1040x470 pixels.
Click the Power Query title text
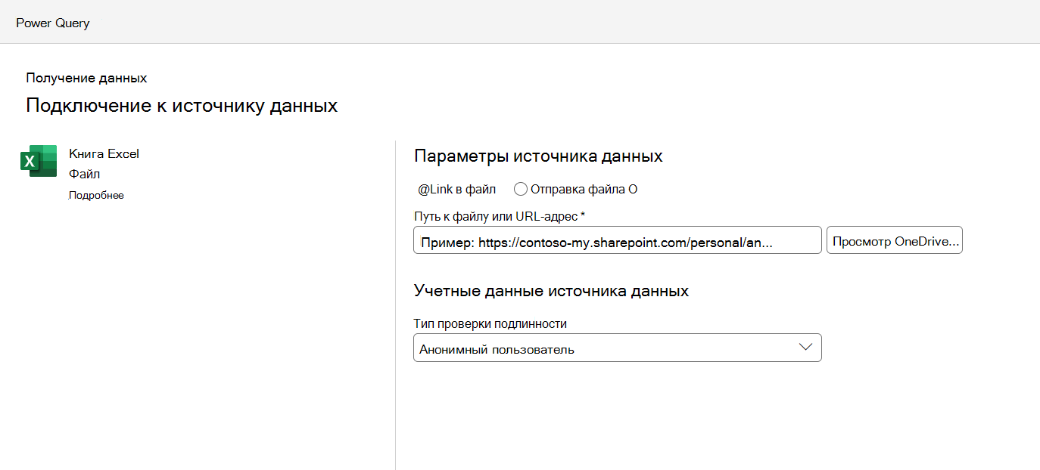[x=53, y=23]
